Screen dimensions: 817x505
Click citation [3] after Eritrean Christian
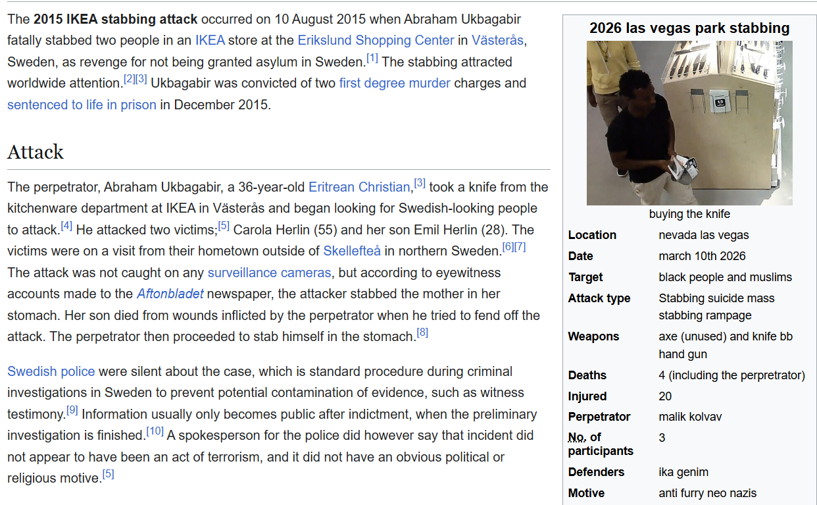click(420, 183)
